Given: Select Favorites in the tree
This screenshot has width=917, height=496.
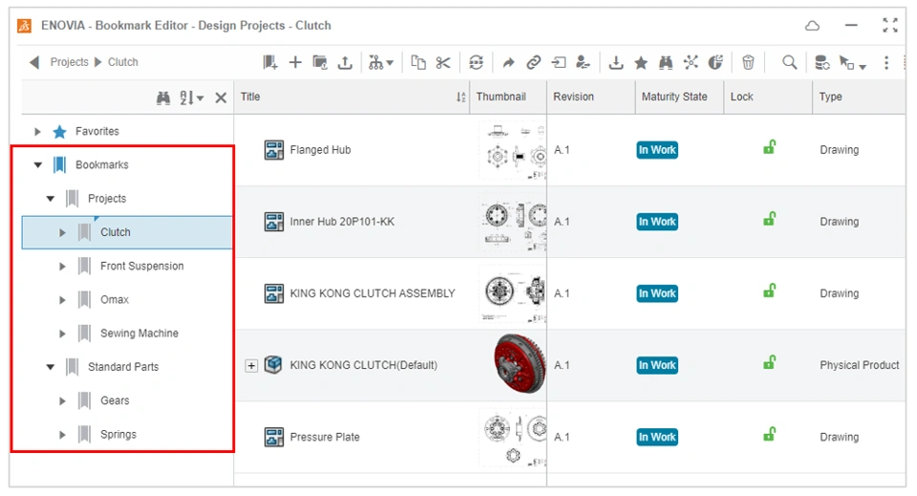Looking at the screenshot, I should (97, 132).
